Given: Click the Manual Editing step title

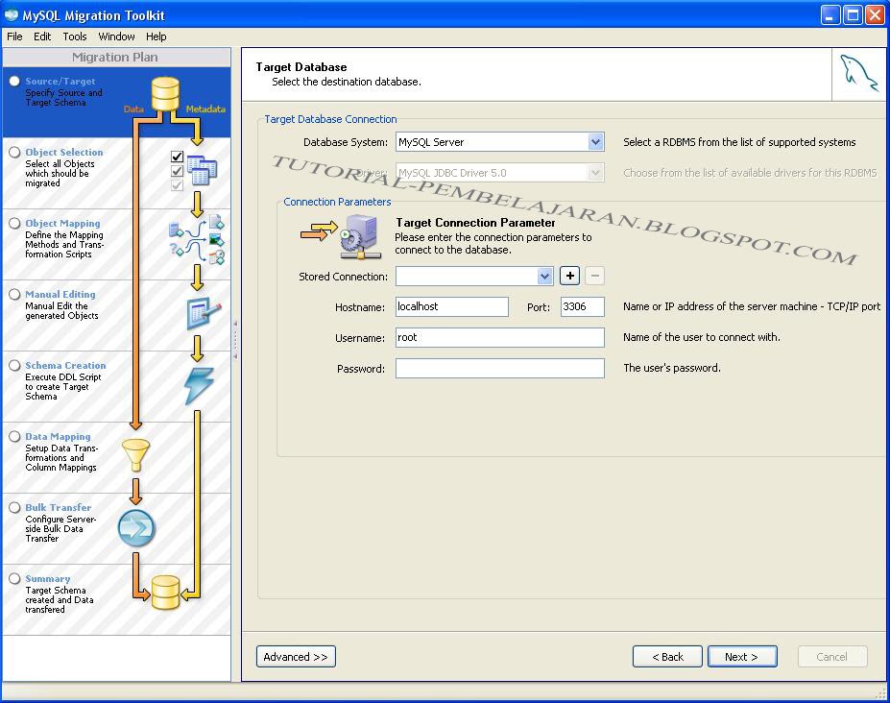Looking at the screenshot, I should (x=60, y=294).
